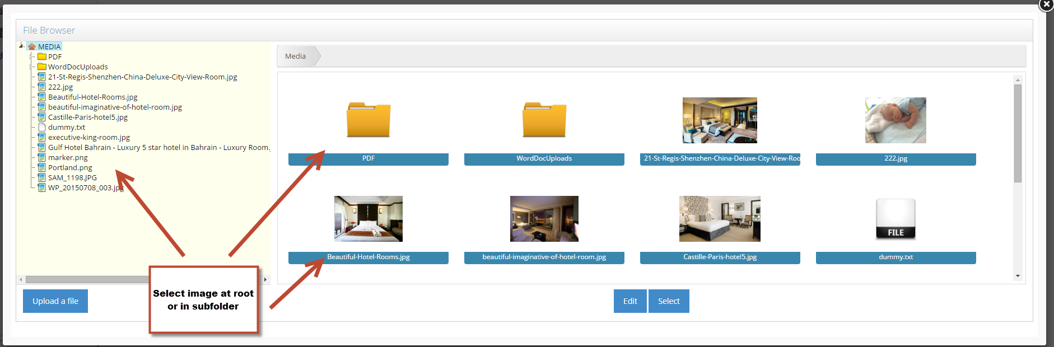The width and height of the screenshot is (1054, 347).
Task: Click the Media breadcrumb tab
Action: point(295,56)
